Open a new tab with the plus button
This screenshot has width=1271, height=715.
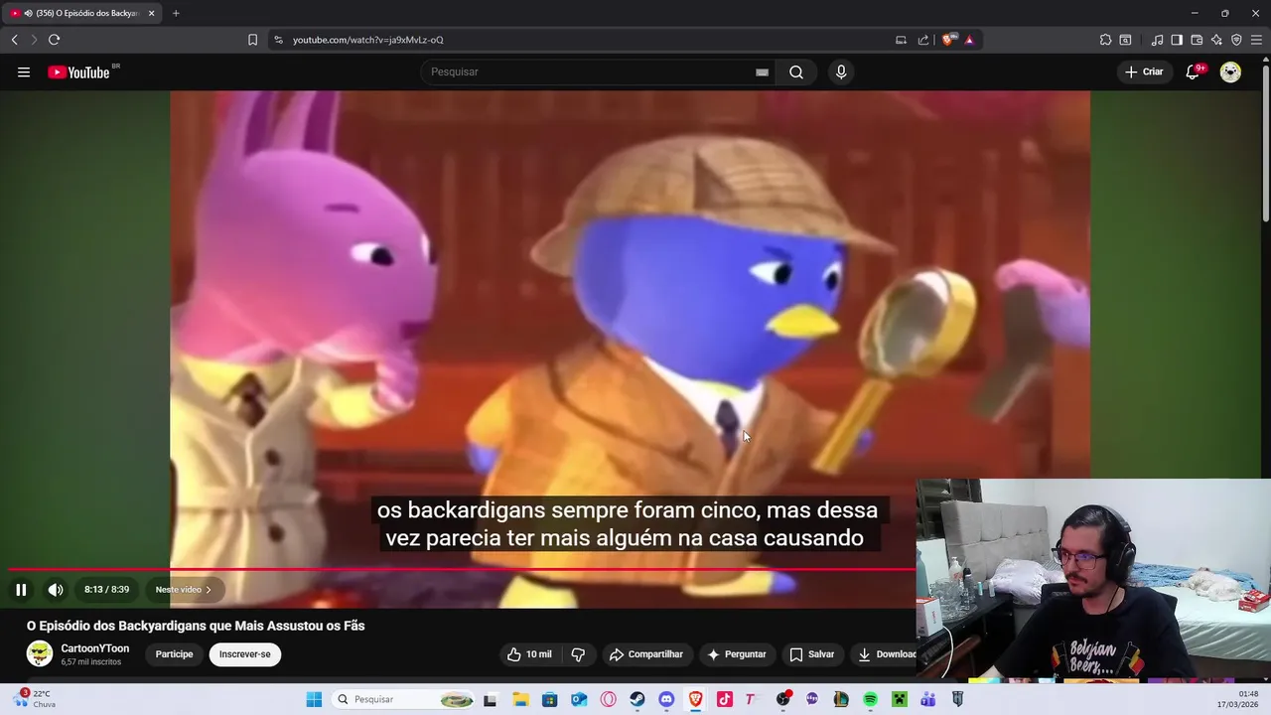[176, 13]
